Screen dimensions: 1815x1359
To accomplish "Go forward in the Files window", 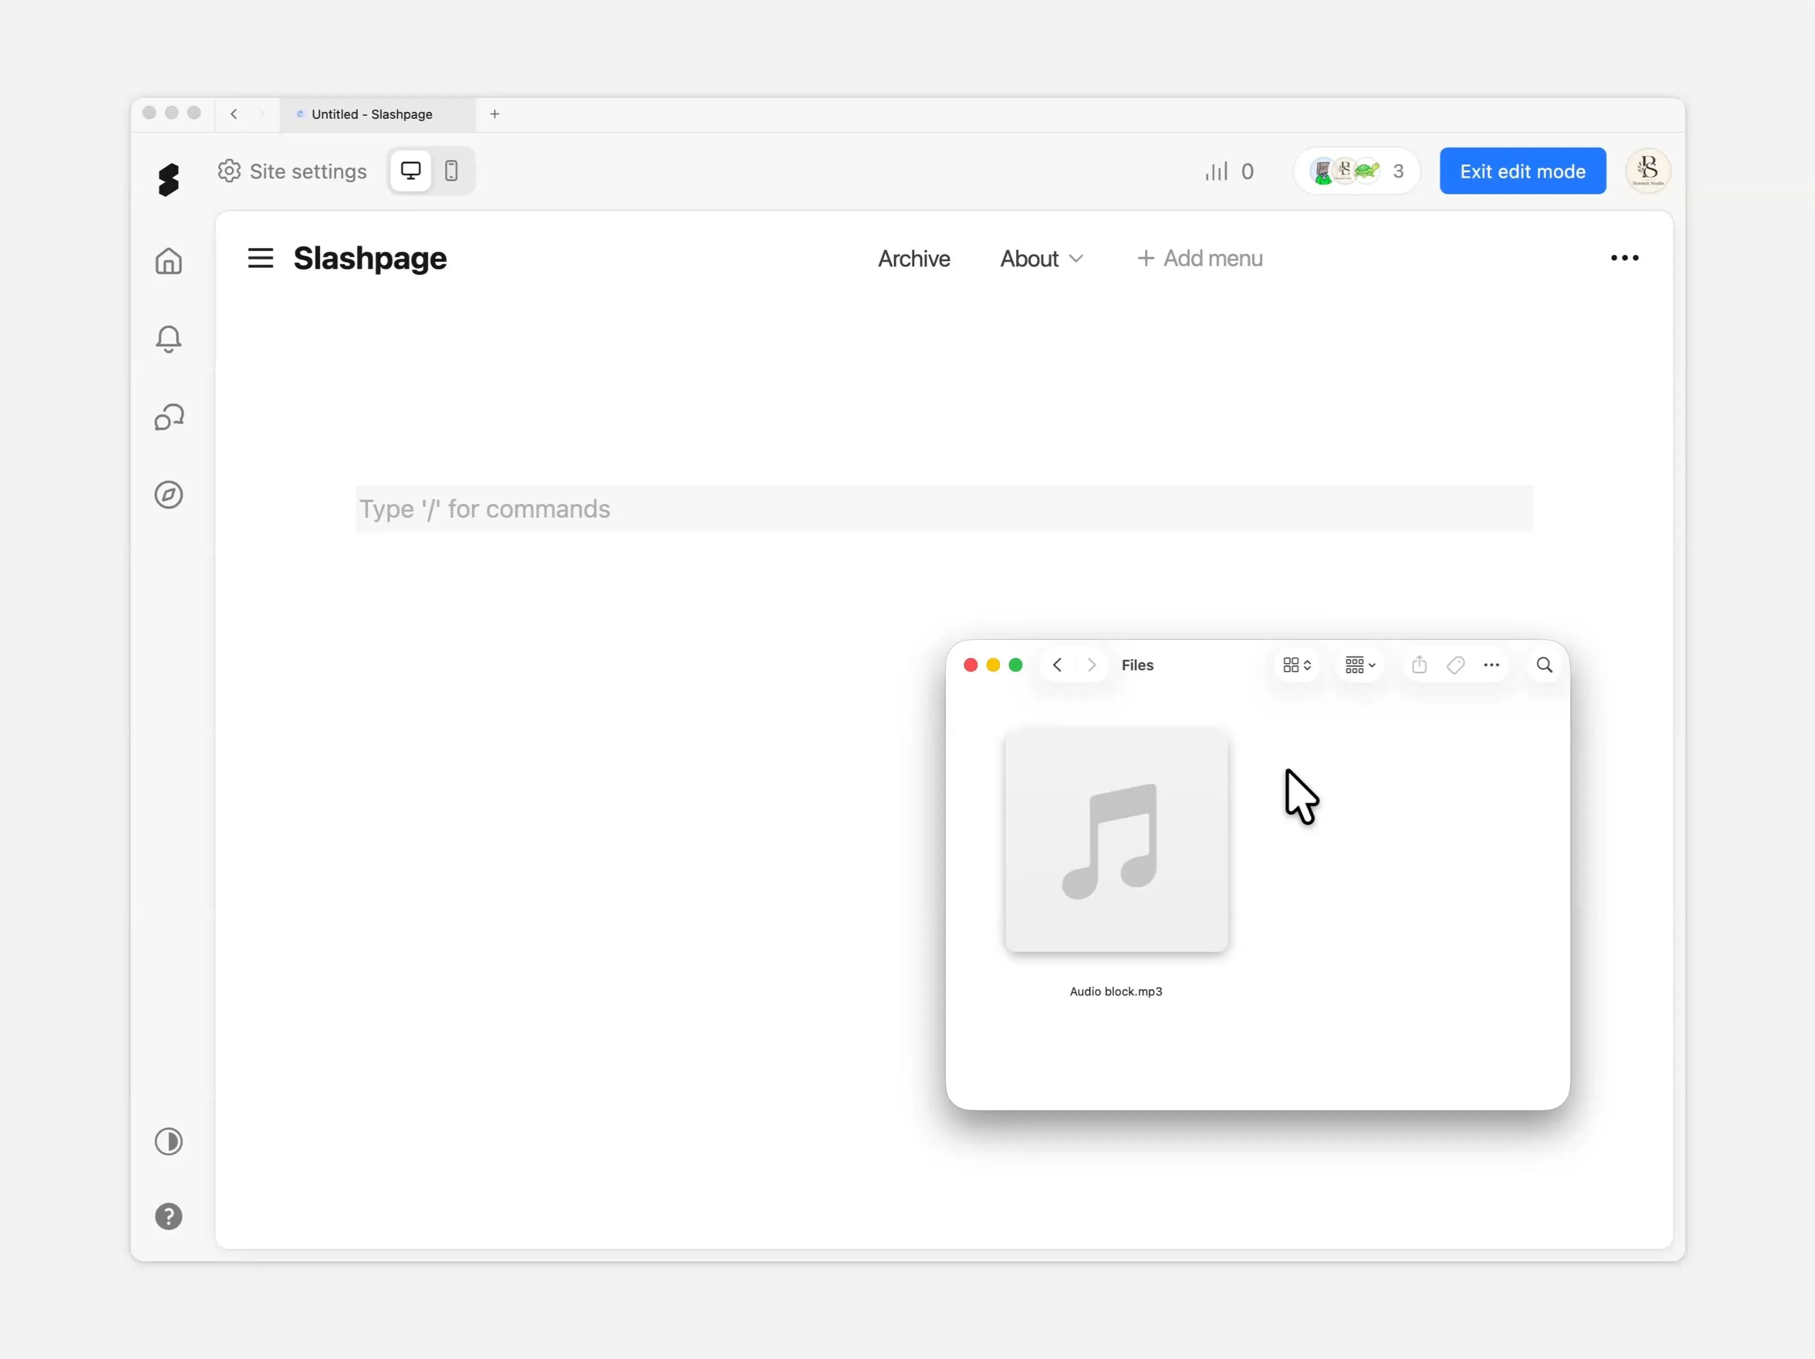I will (1091, 665).
